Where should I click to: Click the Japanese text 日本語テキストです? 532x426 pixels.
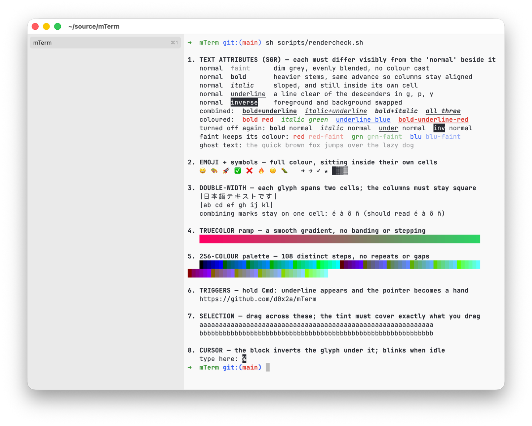239,197
